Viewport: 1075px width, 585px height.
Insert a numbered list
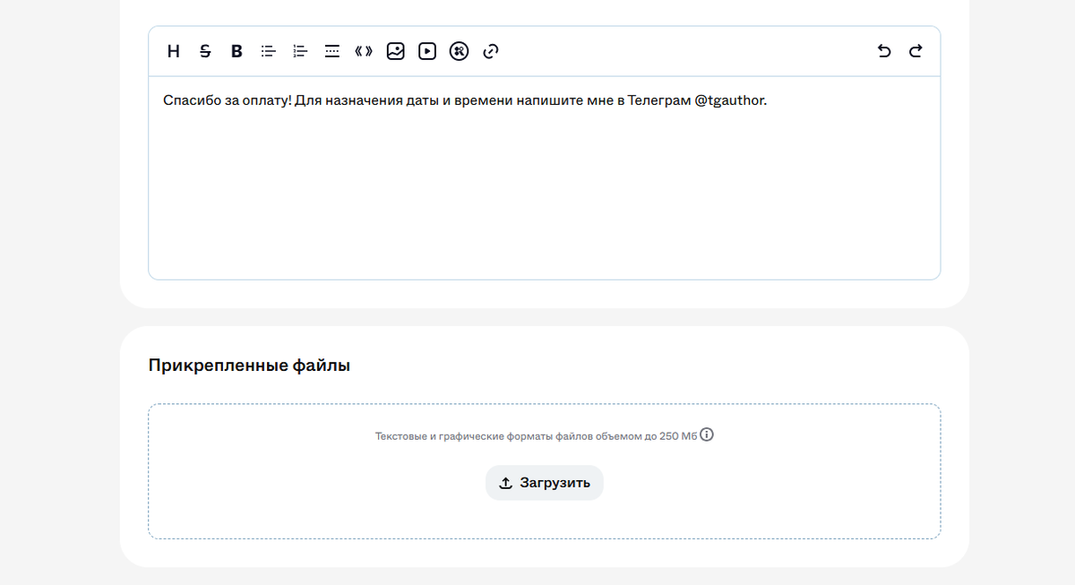[300, 51]
